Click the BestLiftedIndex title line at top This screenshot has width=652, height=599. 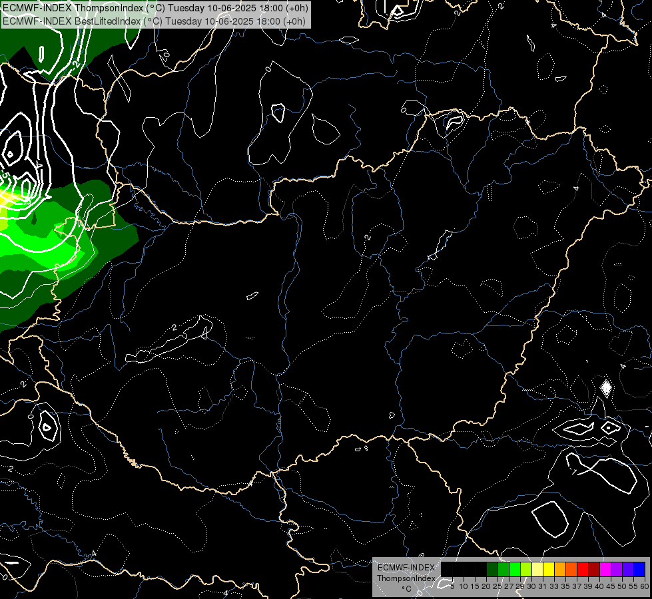pyautogui.click(x=155, y=21)
